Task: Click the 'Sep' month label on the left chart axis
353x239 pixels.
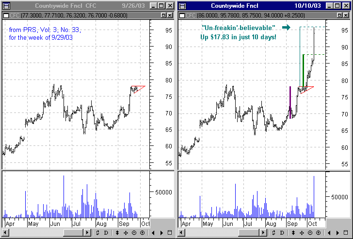Action: 124,224
